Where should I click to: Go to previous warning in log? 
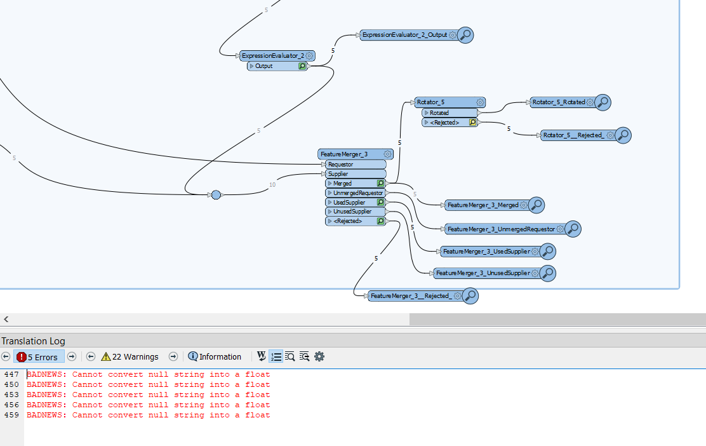(91, 356)
